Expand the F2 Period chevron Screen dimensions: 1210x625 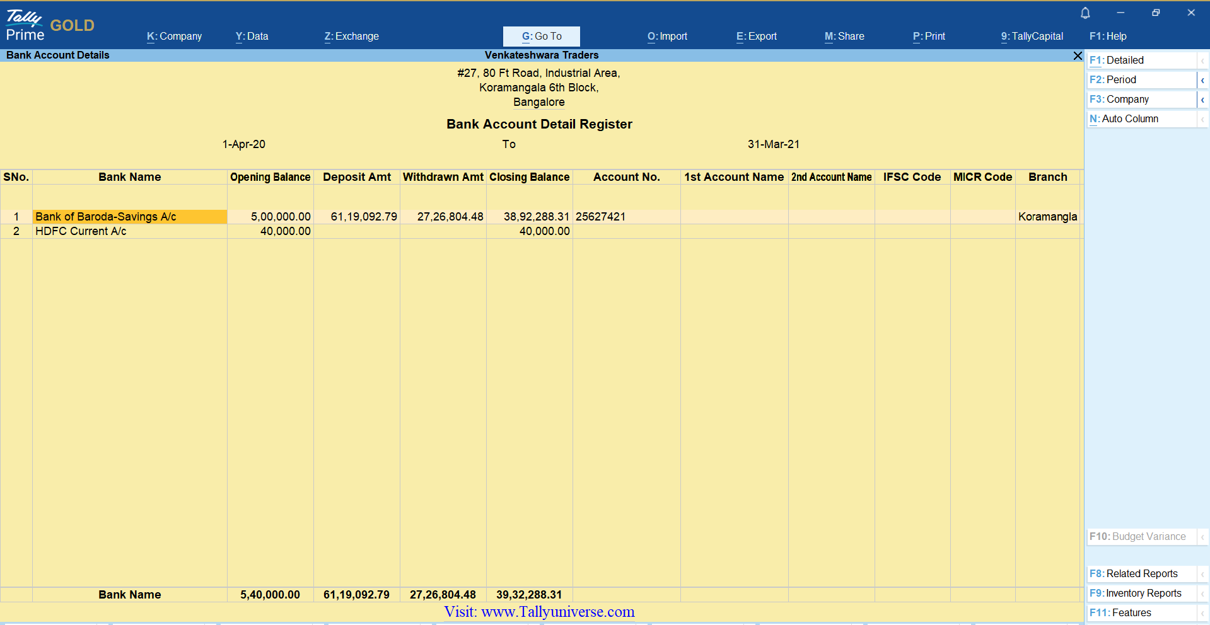tap(1202, 80)
